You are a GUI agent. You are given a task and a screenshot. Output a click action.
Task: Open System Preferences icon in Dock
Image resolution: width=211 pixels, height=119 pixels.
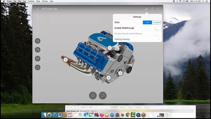[x=117, y=115]
